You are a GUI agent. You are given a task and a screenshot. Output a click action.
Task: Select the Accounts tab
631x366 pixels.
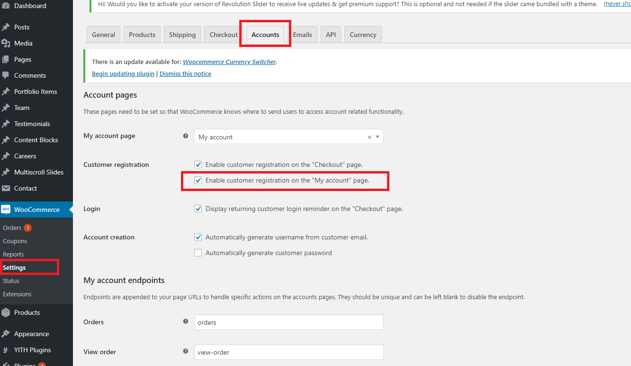pos(265,35)
